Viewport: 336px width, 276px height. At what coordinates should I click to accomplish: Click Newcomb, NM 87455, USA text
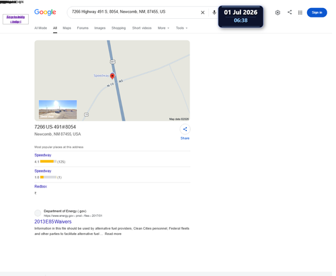pos(58,134)
